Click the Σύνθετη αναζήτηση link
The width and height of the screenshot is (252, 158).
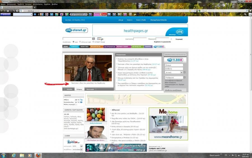click(x=173, y=90)
